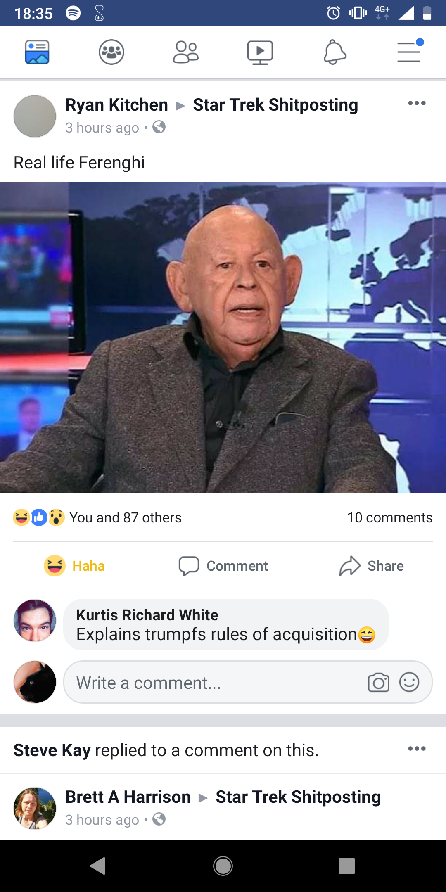Tap the Android back navigation button
Viewport: 446px width, 892px height.
click(98, 866)
